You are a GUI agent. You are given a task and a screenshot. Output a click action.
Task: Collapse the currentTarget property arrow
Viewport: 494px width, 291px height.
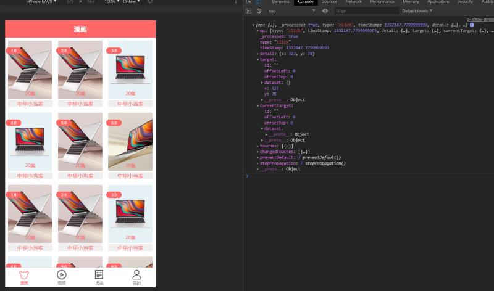pos(257,105)
